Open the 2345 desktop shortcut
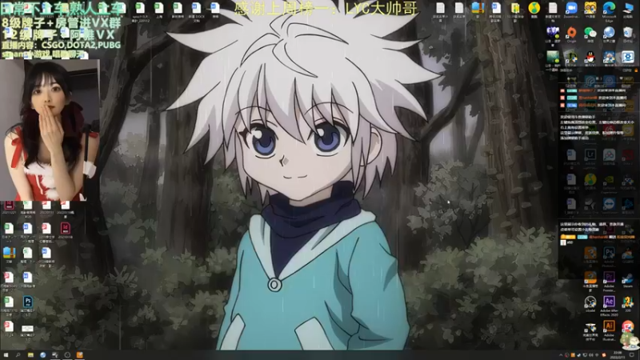The height and width of the screenshot is (360, 640). coord(627,302)
